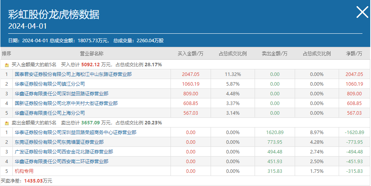This screenshot has height=186, width=371.
Task: Open 华鑫证券西安南二环证券营业部 link
Action: point(62,161)
